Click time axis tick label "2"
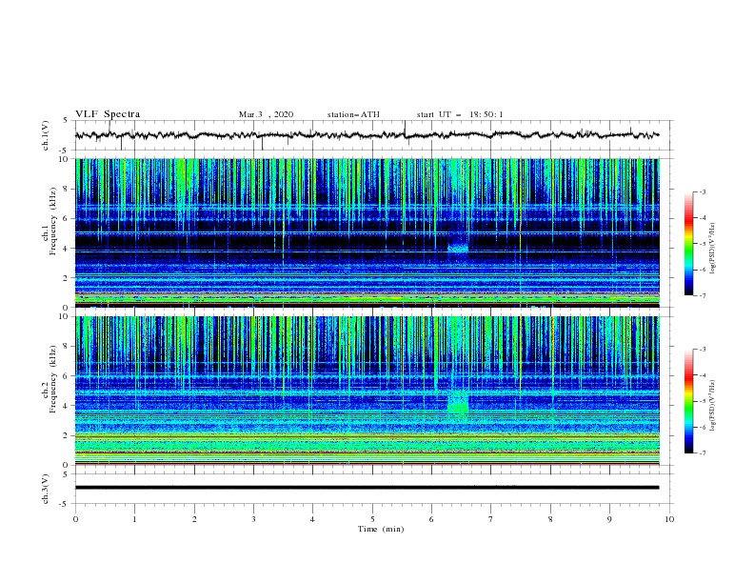The image size is (754, 583). coord(194,519)
